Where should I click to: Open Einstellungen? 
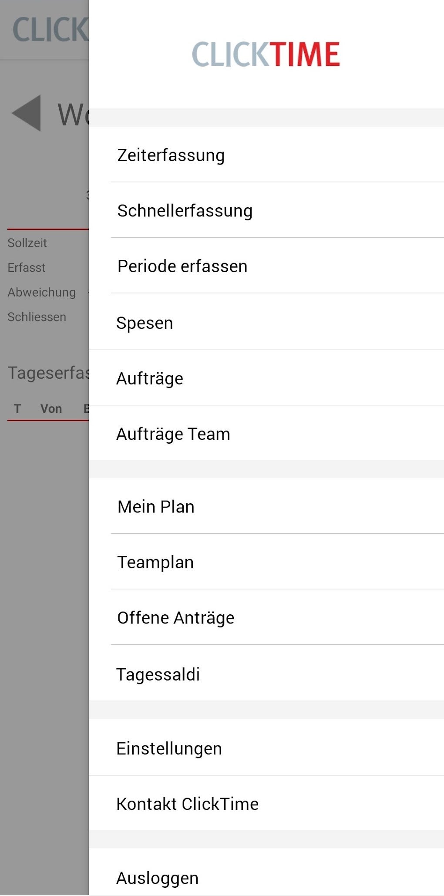[169, 748]
